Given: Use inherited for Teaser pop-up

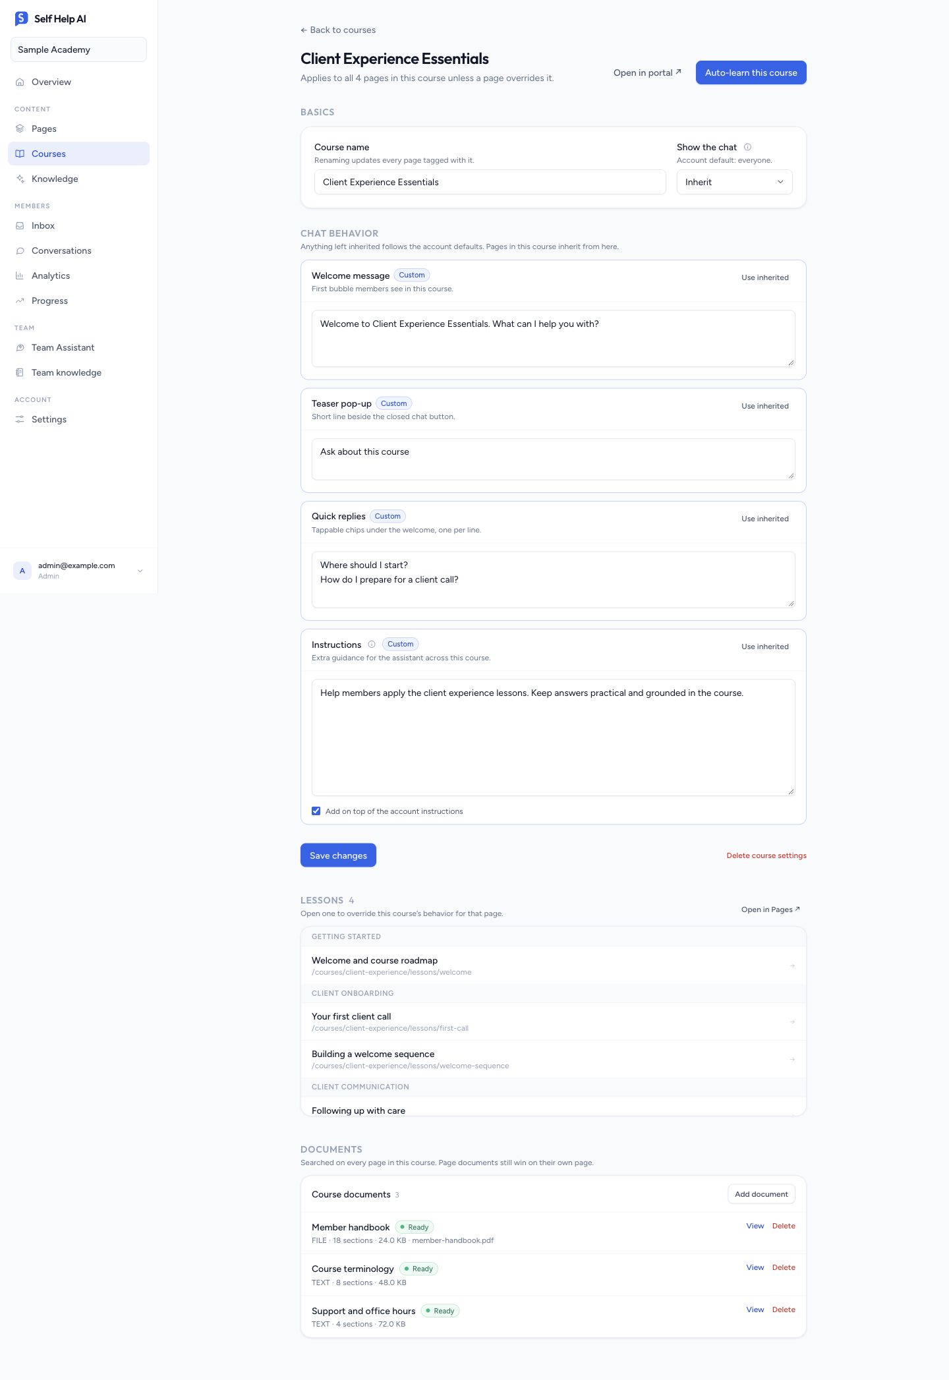Looking at the screenshot, I should [764, 406].
